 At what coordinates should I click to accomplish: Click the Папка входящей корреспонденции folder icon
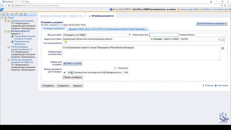(x=9, y=47)
